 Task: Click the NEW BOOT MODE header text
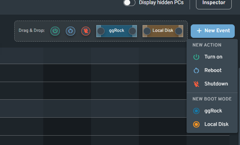coord(212,99)
